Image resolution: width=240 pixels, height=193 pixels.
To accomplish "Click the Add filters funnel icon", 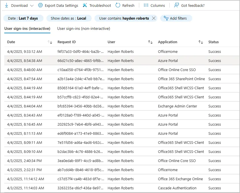I will coord(166,18).
